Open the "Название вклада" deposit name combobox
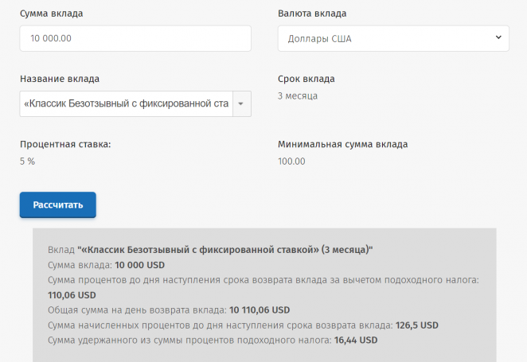Viewport: 527px width, 362px height. click(x=126, y=103)
